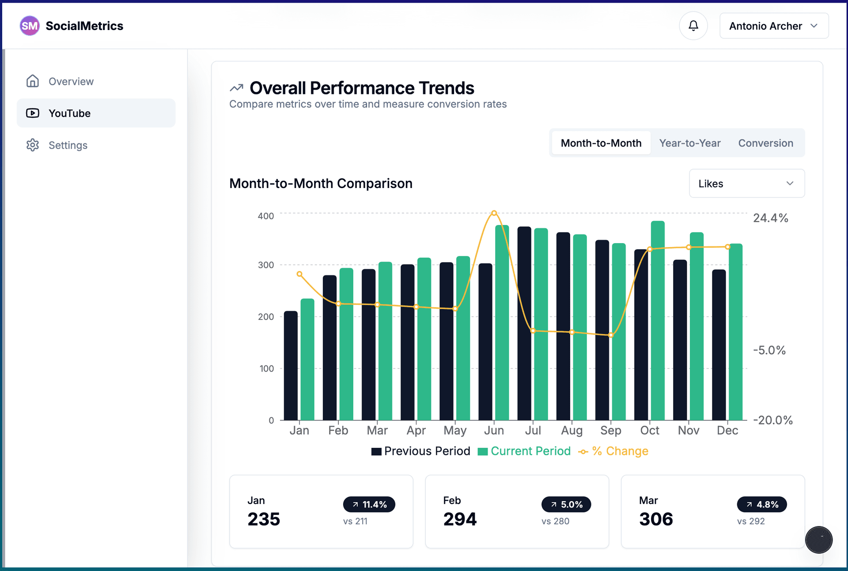This screenshot has height=571, width=848.
Task: Click the microphone button at bottom right
Action: pos(819,540)
